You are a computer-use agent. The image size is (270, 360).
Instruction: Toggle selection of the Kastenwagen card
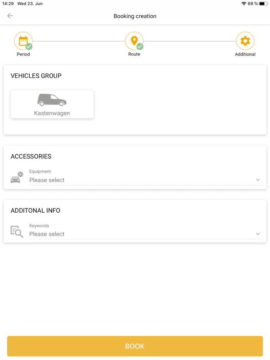pyautogui.click(x=52, y=104)
